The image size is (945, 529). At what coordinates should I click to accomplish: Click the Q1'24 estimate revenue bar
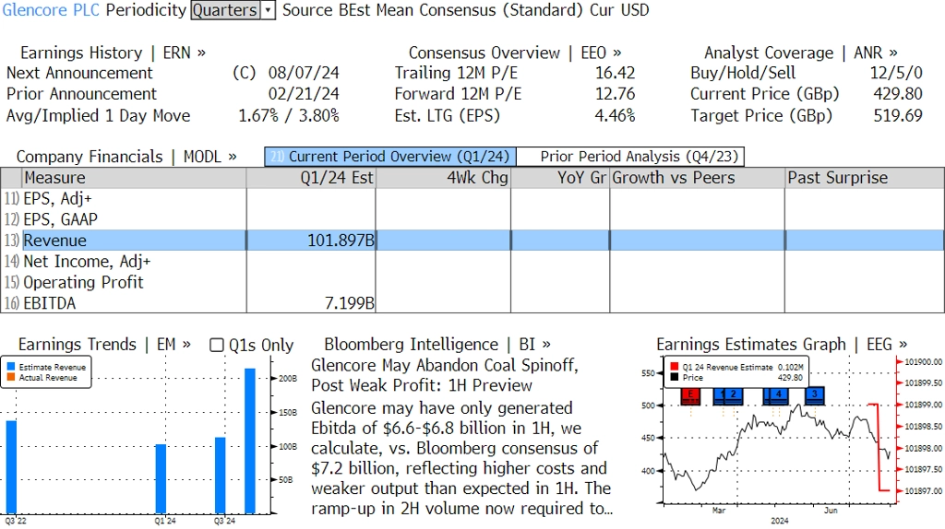pos(161,478)
